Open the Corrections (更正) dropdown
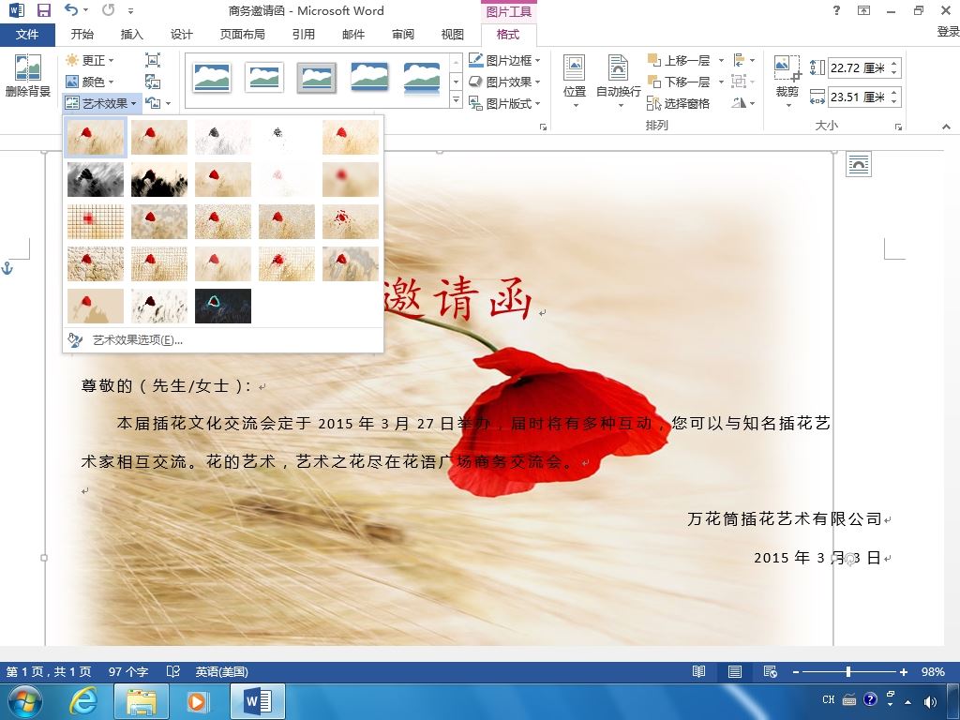The width and height of the screenshot is (960, 720). coord(89,60)
